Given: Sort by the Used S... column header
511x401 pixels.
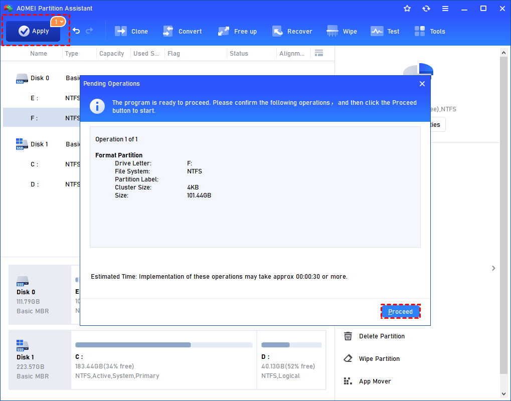Looking at the screenshot, I should (146, 54).
